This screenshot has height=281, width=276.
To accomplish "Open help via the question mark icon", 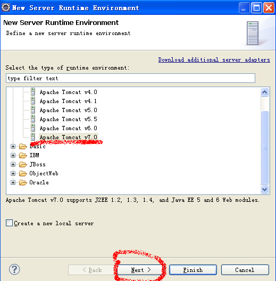I will tap(14, 269).
